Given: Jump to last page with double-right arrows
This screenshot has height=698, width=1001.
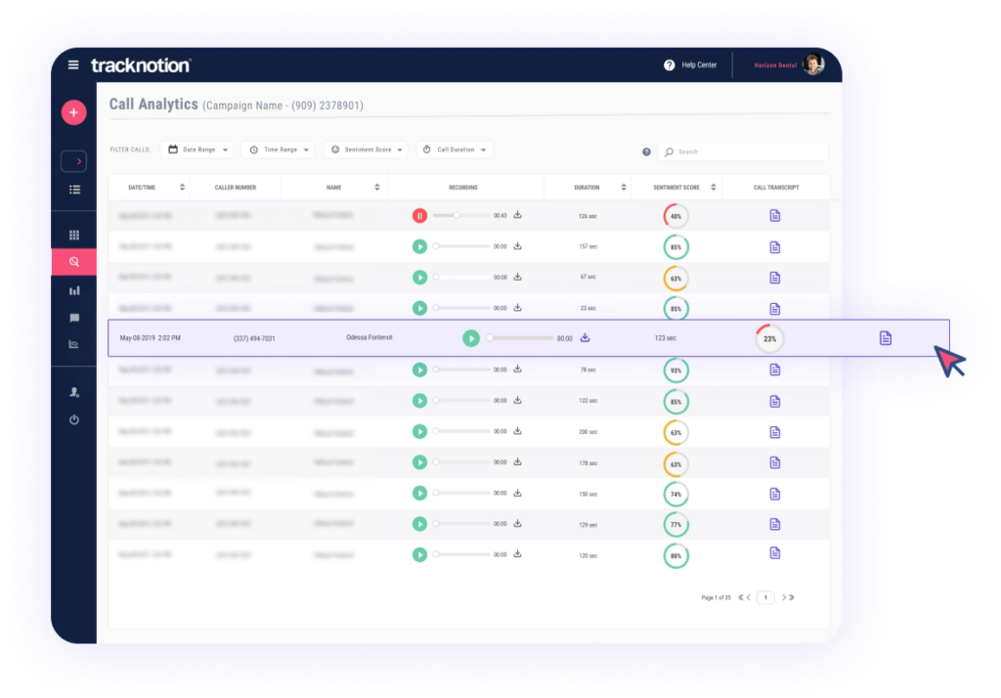Looking at the screenshot, I should (792, 597).
